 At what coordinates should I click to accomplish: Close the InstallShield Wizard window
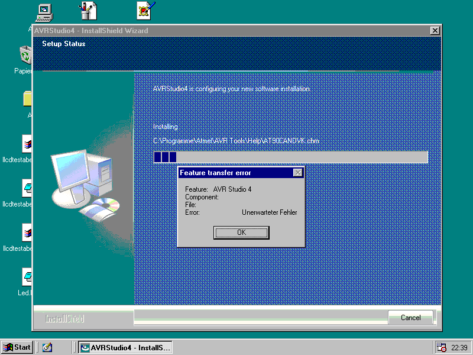coord(435,31)
